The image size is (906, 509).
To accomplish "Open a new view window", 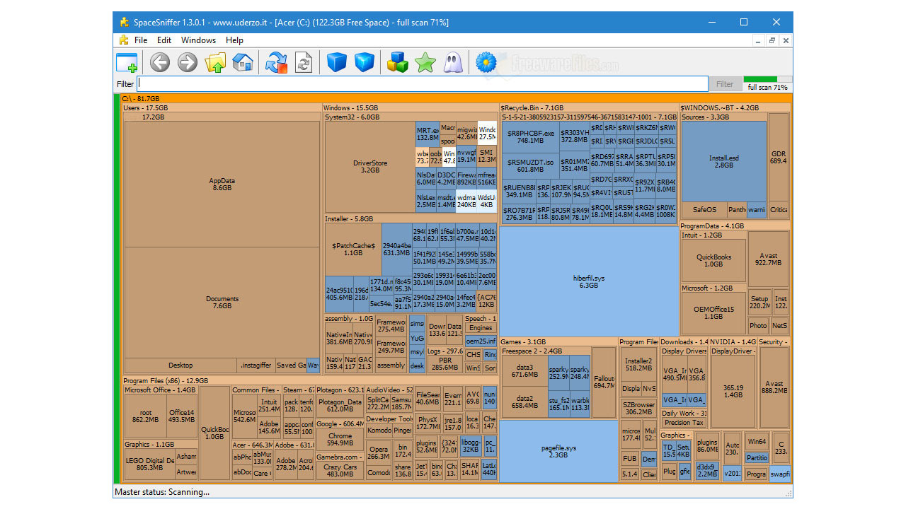I will pyautogui.click(x=127, y=63).
